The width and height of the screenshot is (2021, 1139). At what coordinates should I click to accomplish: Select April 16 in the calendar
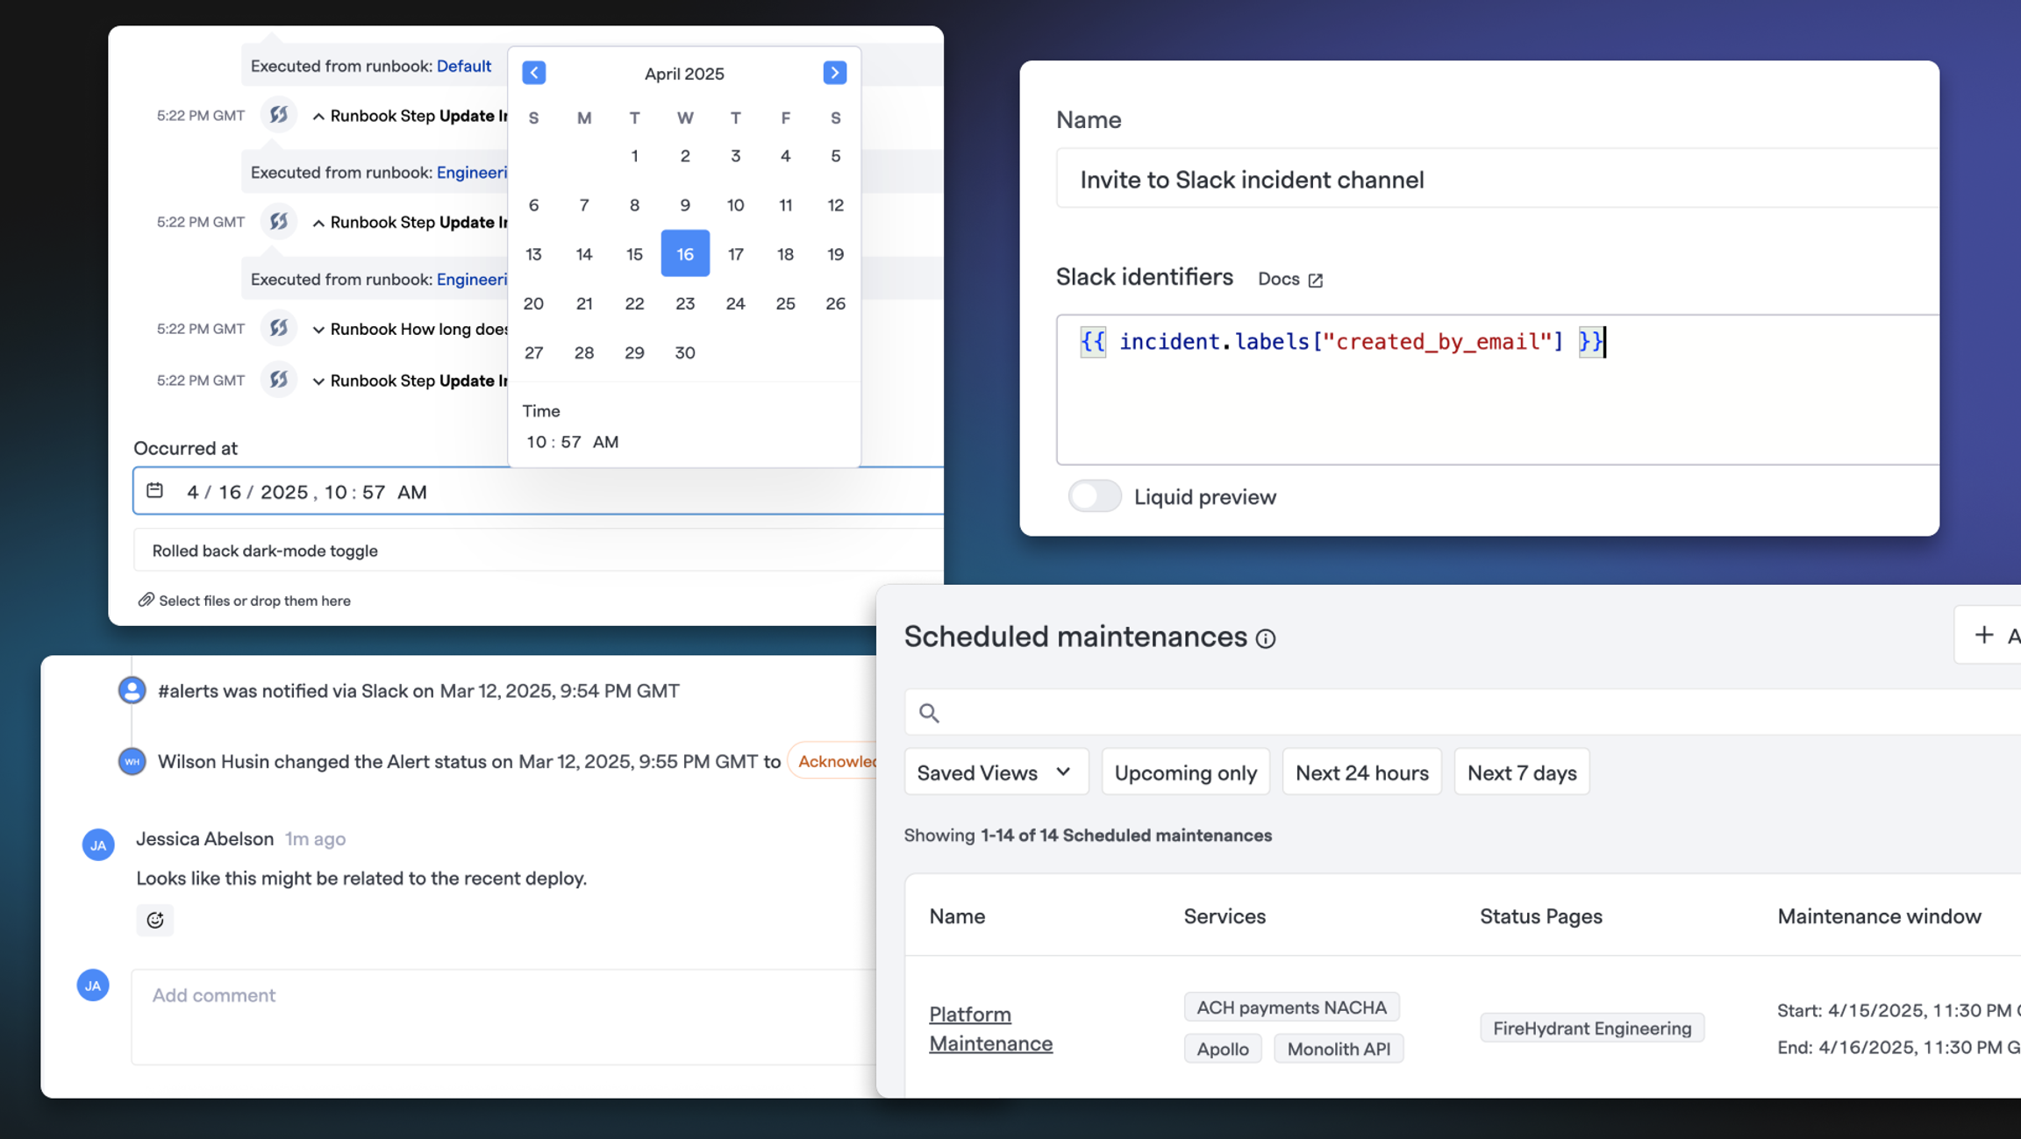[x=685, y=253]
